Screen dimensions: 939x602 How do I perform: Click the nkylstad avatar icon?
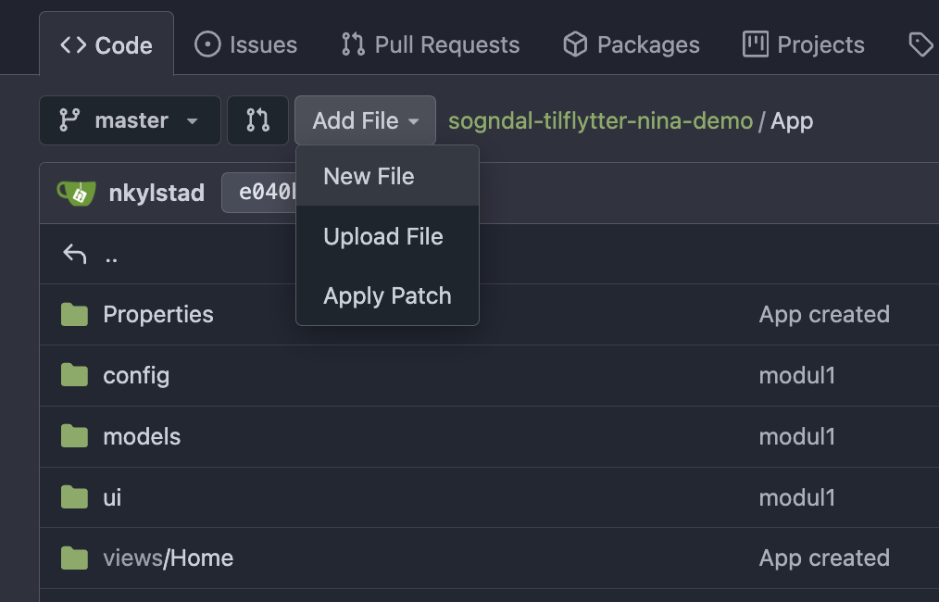point(76,193)
